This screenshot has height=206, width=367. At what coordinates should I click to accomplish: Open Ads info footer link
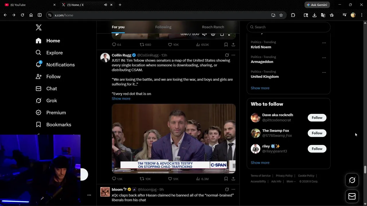[x=276, y=181]
